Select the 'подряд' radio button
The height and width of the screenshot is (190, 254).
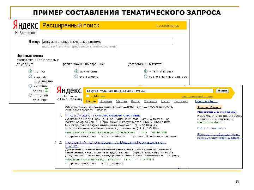tap(30, 71)
